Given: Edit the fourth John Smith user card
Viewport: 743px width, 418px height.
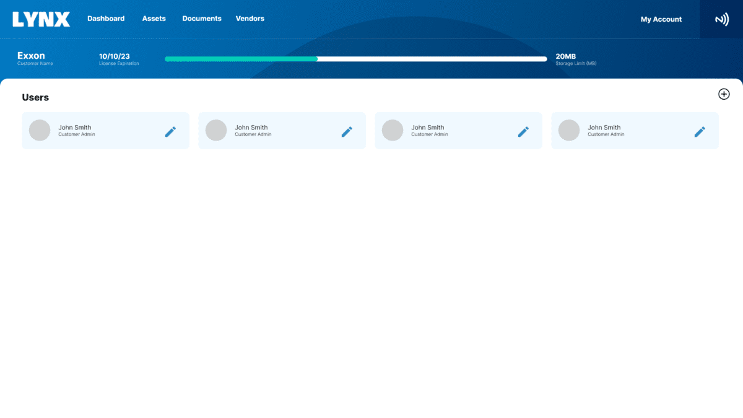Looking at the screenshot, I should pyautogui.click(x=700, y=131).
